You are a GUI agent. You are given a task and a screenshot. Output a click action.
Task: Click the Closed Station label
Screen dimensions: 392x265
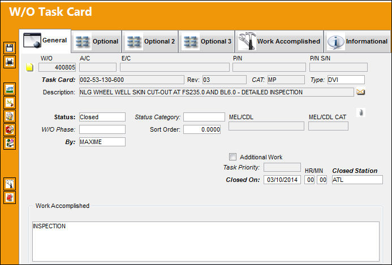point(355,171)
